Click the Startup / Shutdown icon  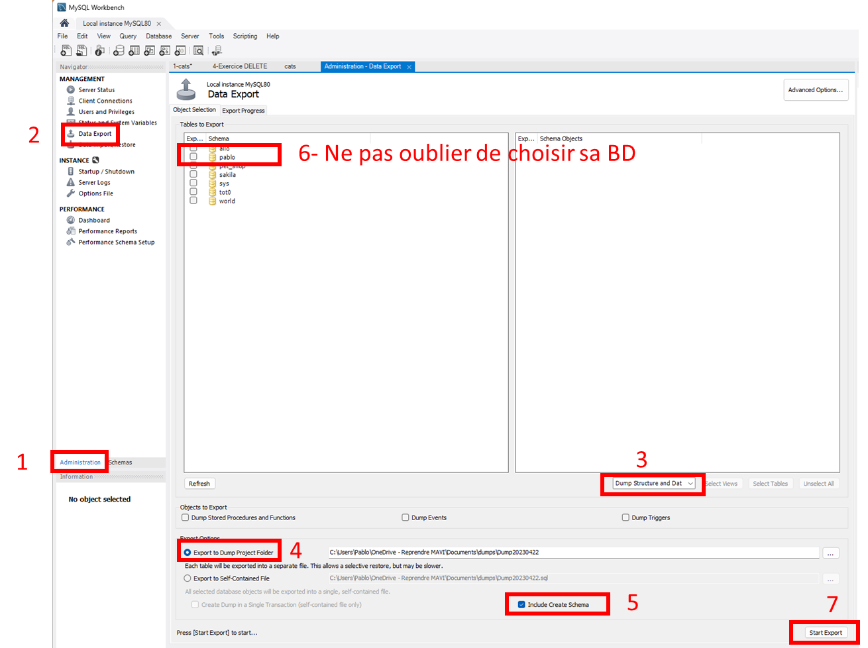71,171
